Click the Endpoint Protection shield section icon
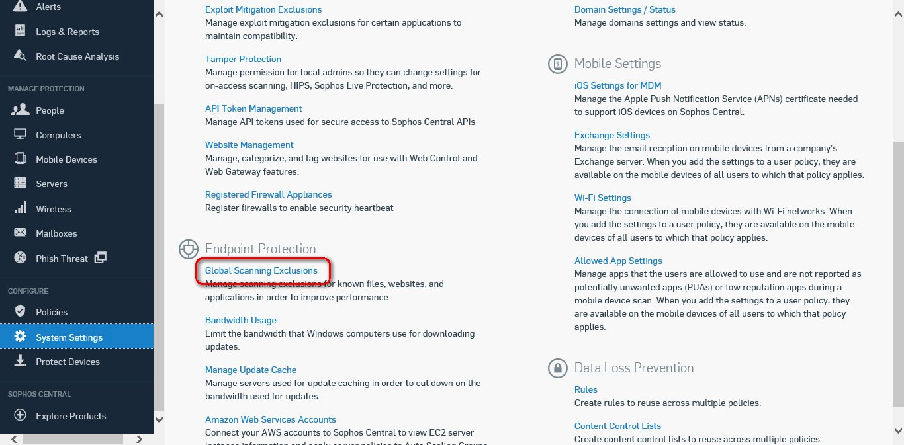 tap(189, 249)
